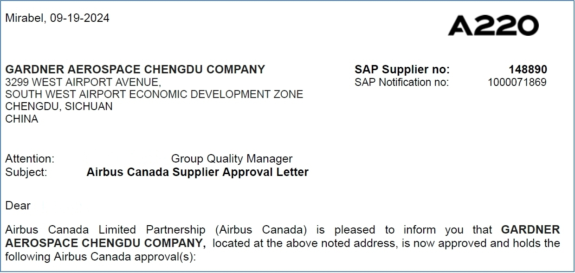Select the South West Airport Economic Development Zone line
The height and width of the screenshot is (273, 575).
(x=154, y=94)
